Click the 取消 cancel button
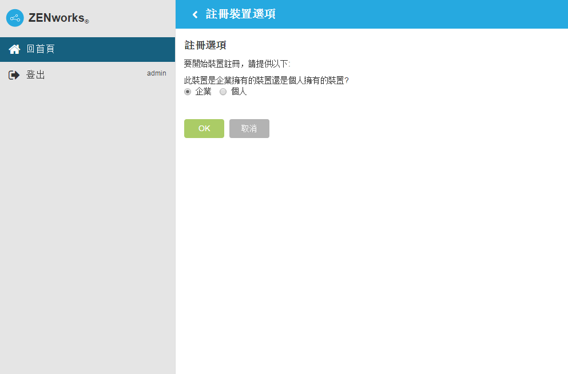Viewport: 568px width, 374px height. 249,128
